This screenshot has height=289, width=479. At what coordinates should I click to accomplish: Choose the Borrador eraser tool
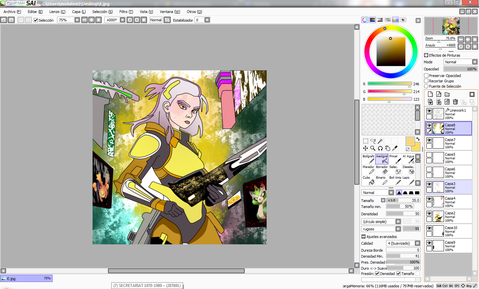[x=382, y=170]
